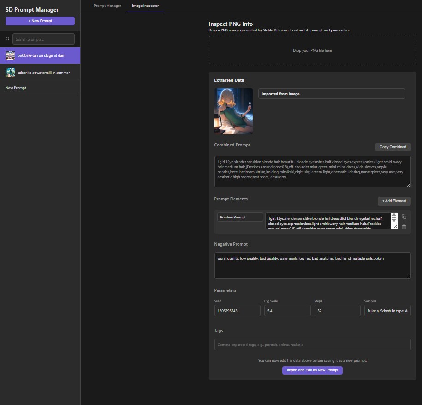Open the extracted image thumbnail preview
Screen dimensions: 422x405
click(x=233, y=111)
